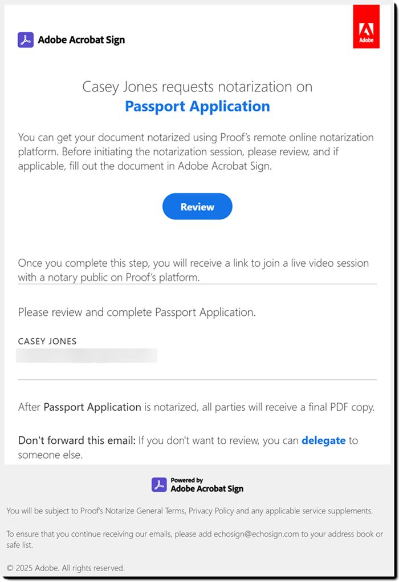
Task: Click the 'Please review and complete Passport Application' line
Action: pos(137,312)
